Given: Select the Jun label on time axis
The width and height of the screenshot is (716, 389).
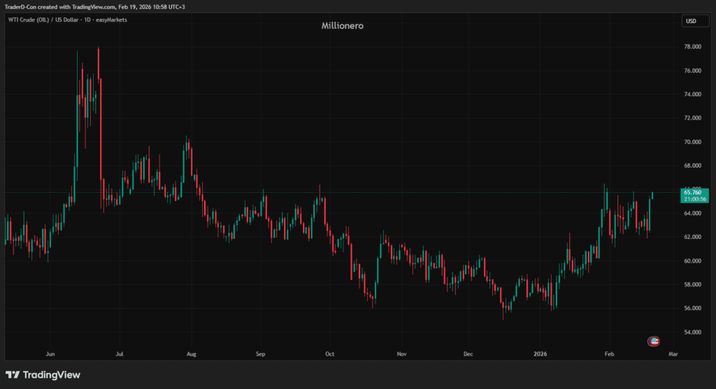Looking at the screenshot, I should (49, 354).
